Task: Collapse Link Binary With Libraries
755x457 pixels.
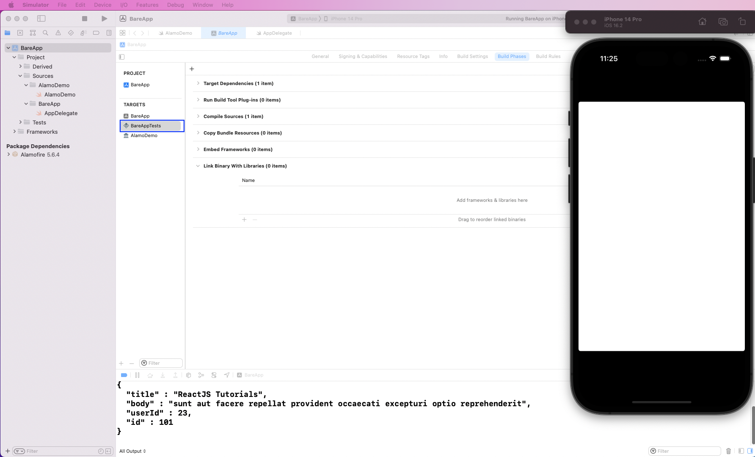Action: coord(198,166)
